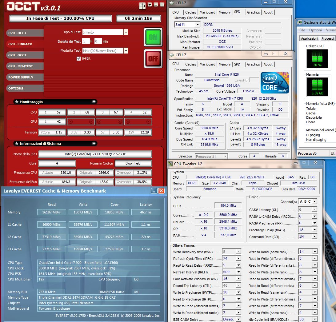Open the Command Rate (CR) dropdown

[x=314, y=237]
